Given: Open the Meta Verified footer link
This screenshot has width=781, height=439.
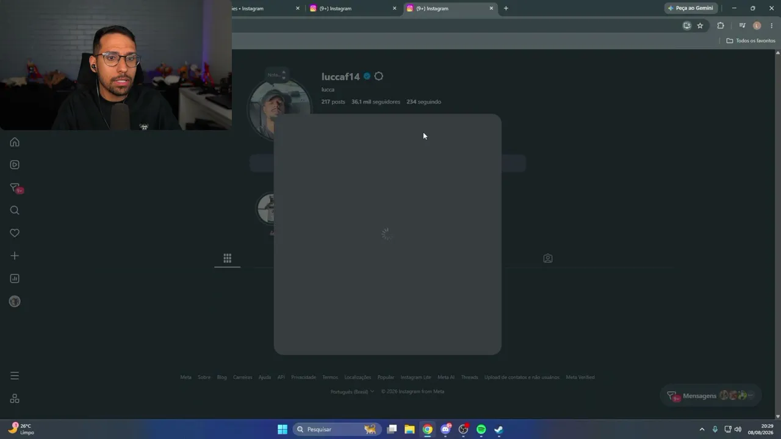Looking at the screenshot, I should pos(580,377).
